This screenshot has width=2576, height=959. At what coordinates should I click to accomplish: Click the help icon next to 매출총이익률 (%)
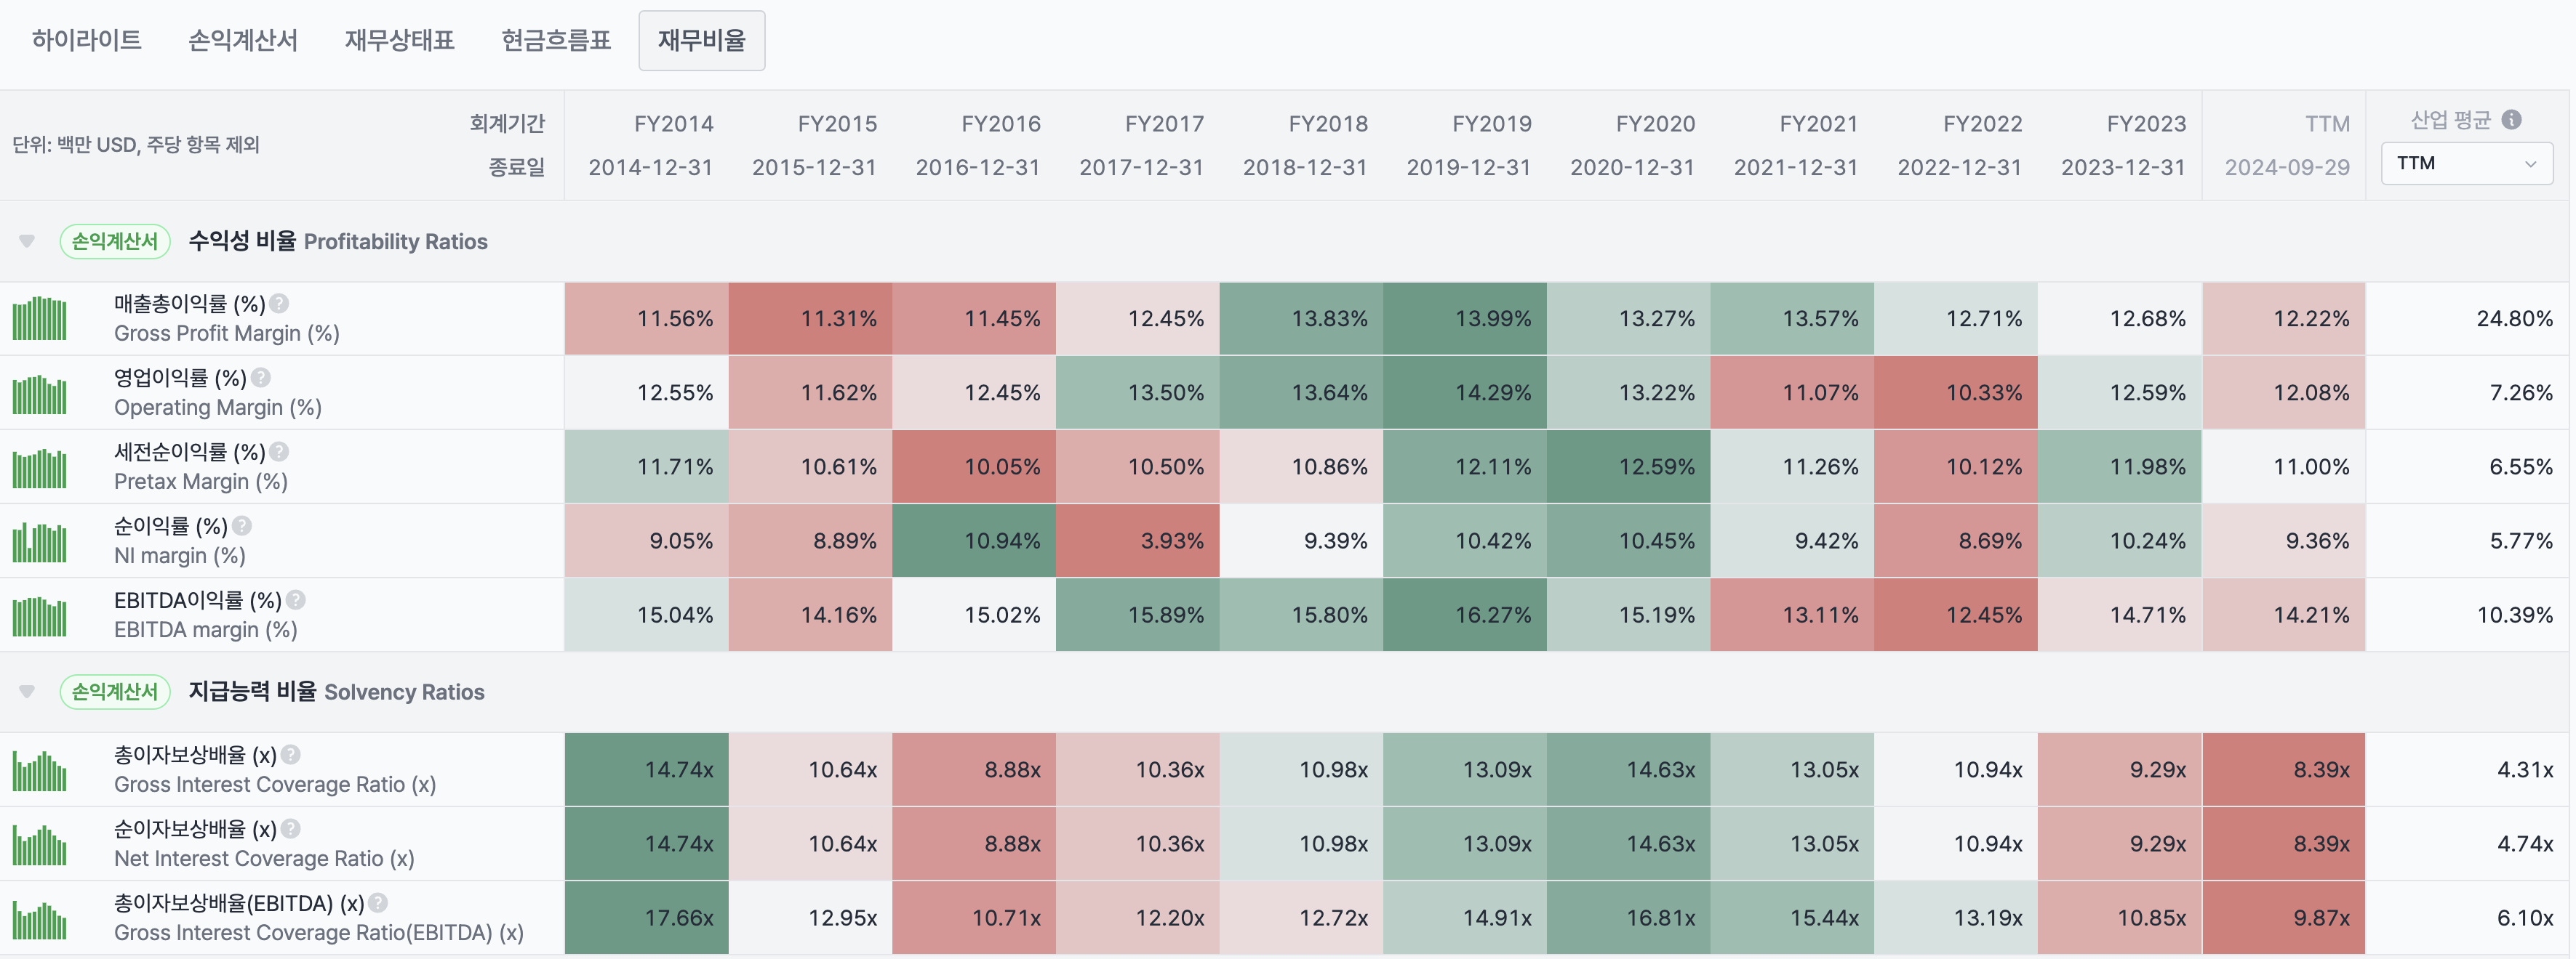point(280,304)
